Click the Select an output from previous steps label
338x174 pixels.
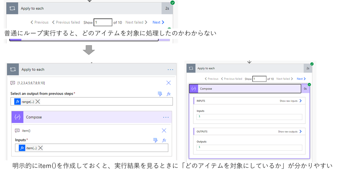(43, 93)
